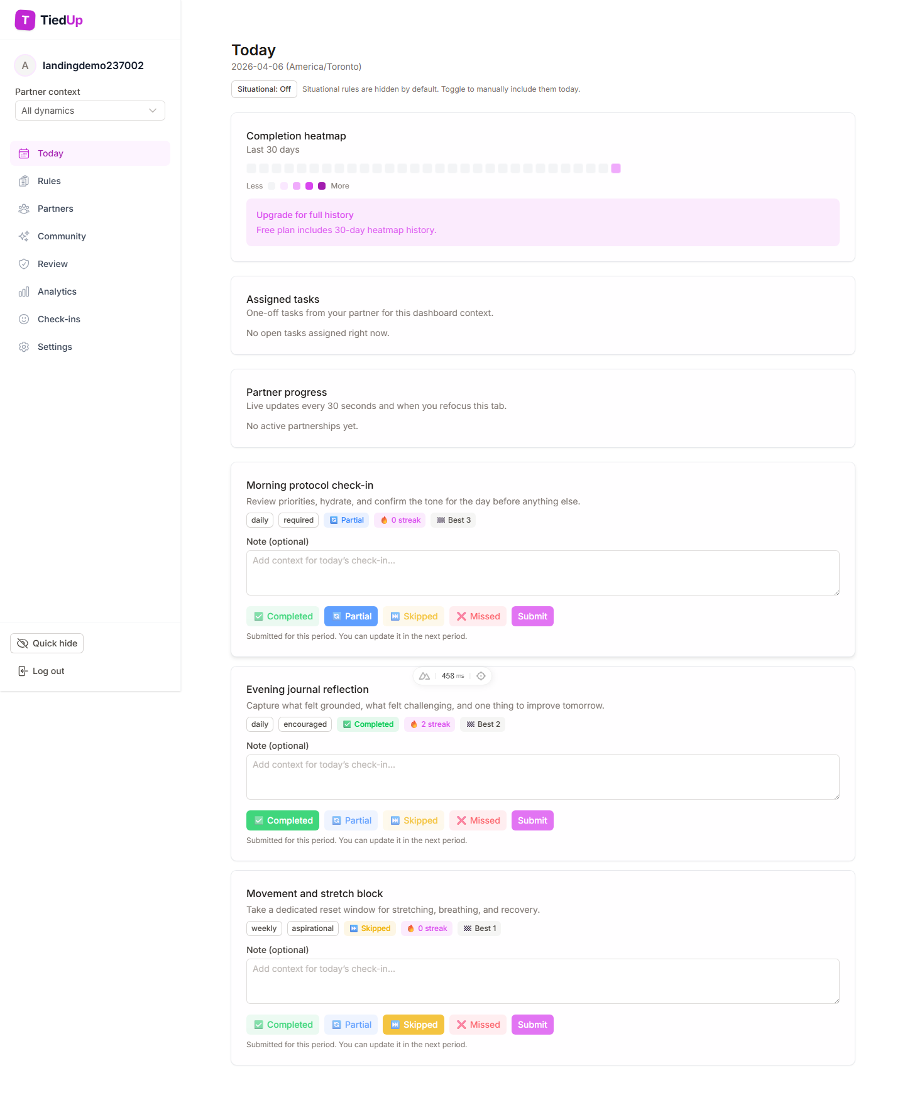Select Partial for Evening journal reflection
The height and width of the screenshot is (1105, 905).
click(x=351, y=820)
